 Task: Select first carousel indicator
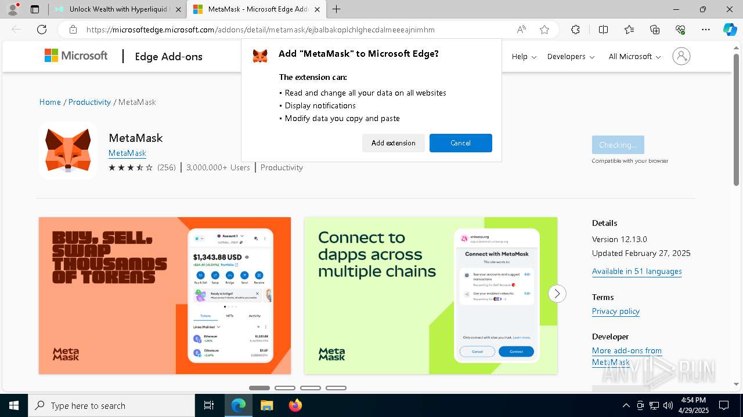259,388
